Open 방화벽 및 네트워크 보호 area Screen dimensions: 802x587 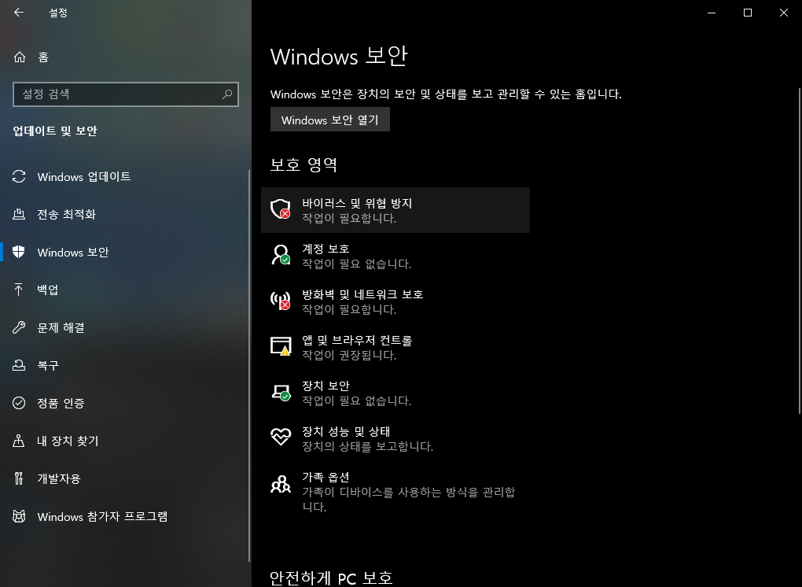pyautogui.click(x=395, y=301)
